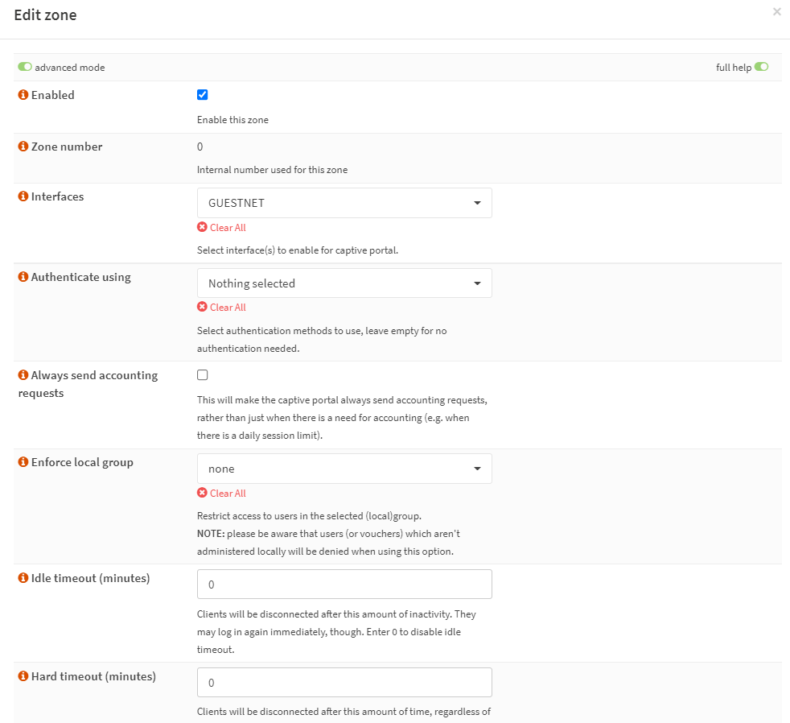Open the Interfaces dropdown showing GUESTNET

(x=344, y=203)
